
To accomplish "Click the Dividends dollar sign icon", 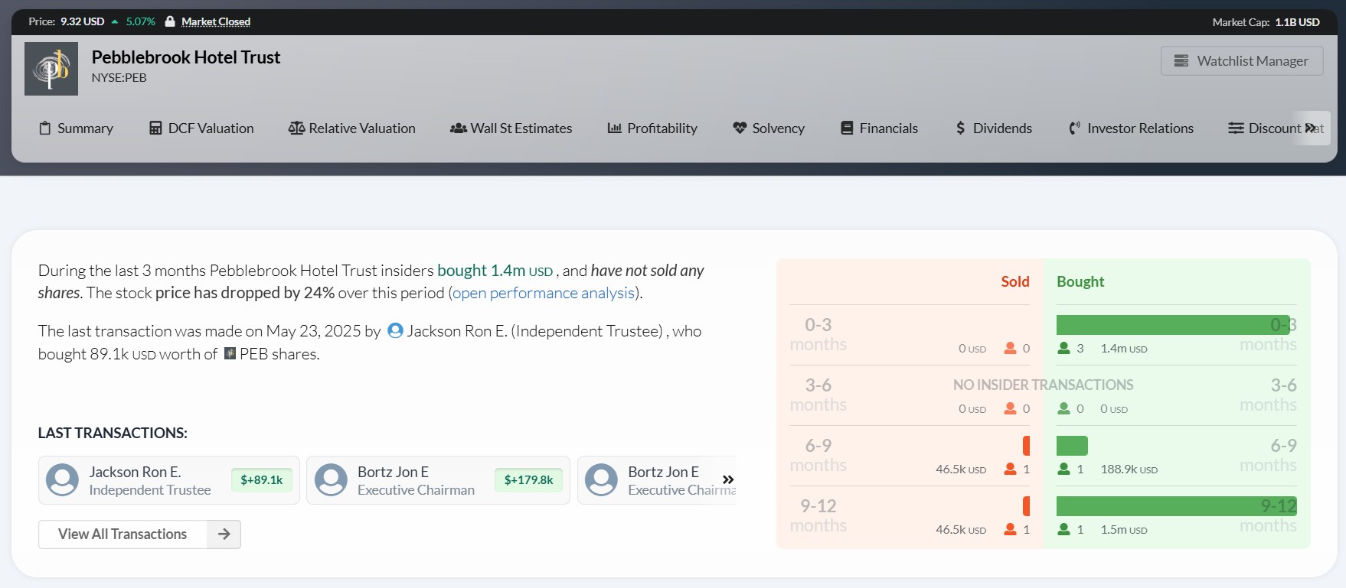I will click(960, 128).
